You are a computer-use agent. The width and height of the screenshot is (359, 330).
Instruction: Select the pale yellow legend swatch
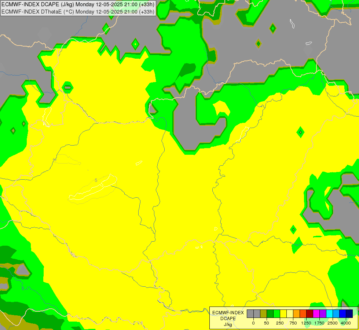coord(290,313)
